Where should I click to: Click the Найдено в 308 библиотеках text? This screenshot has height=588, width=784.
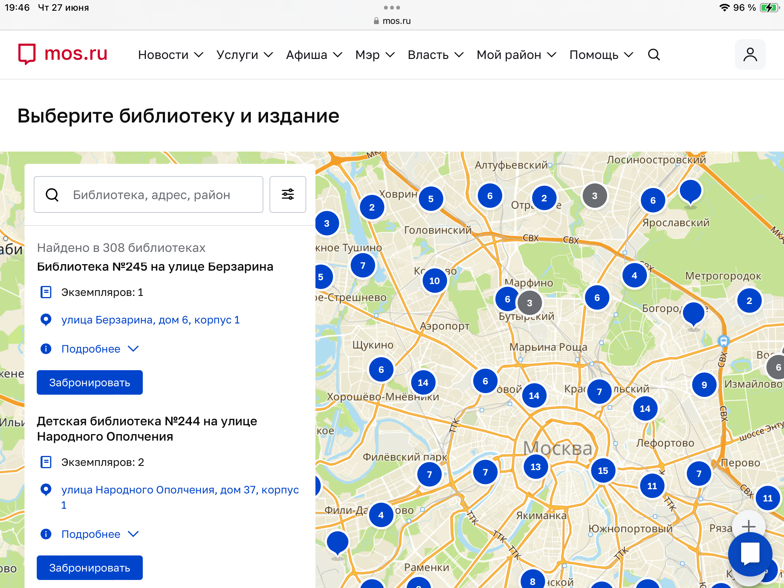(x=121, y=248)
